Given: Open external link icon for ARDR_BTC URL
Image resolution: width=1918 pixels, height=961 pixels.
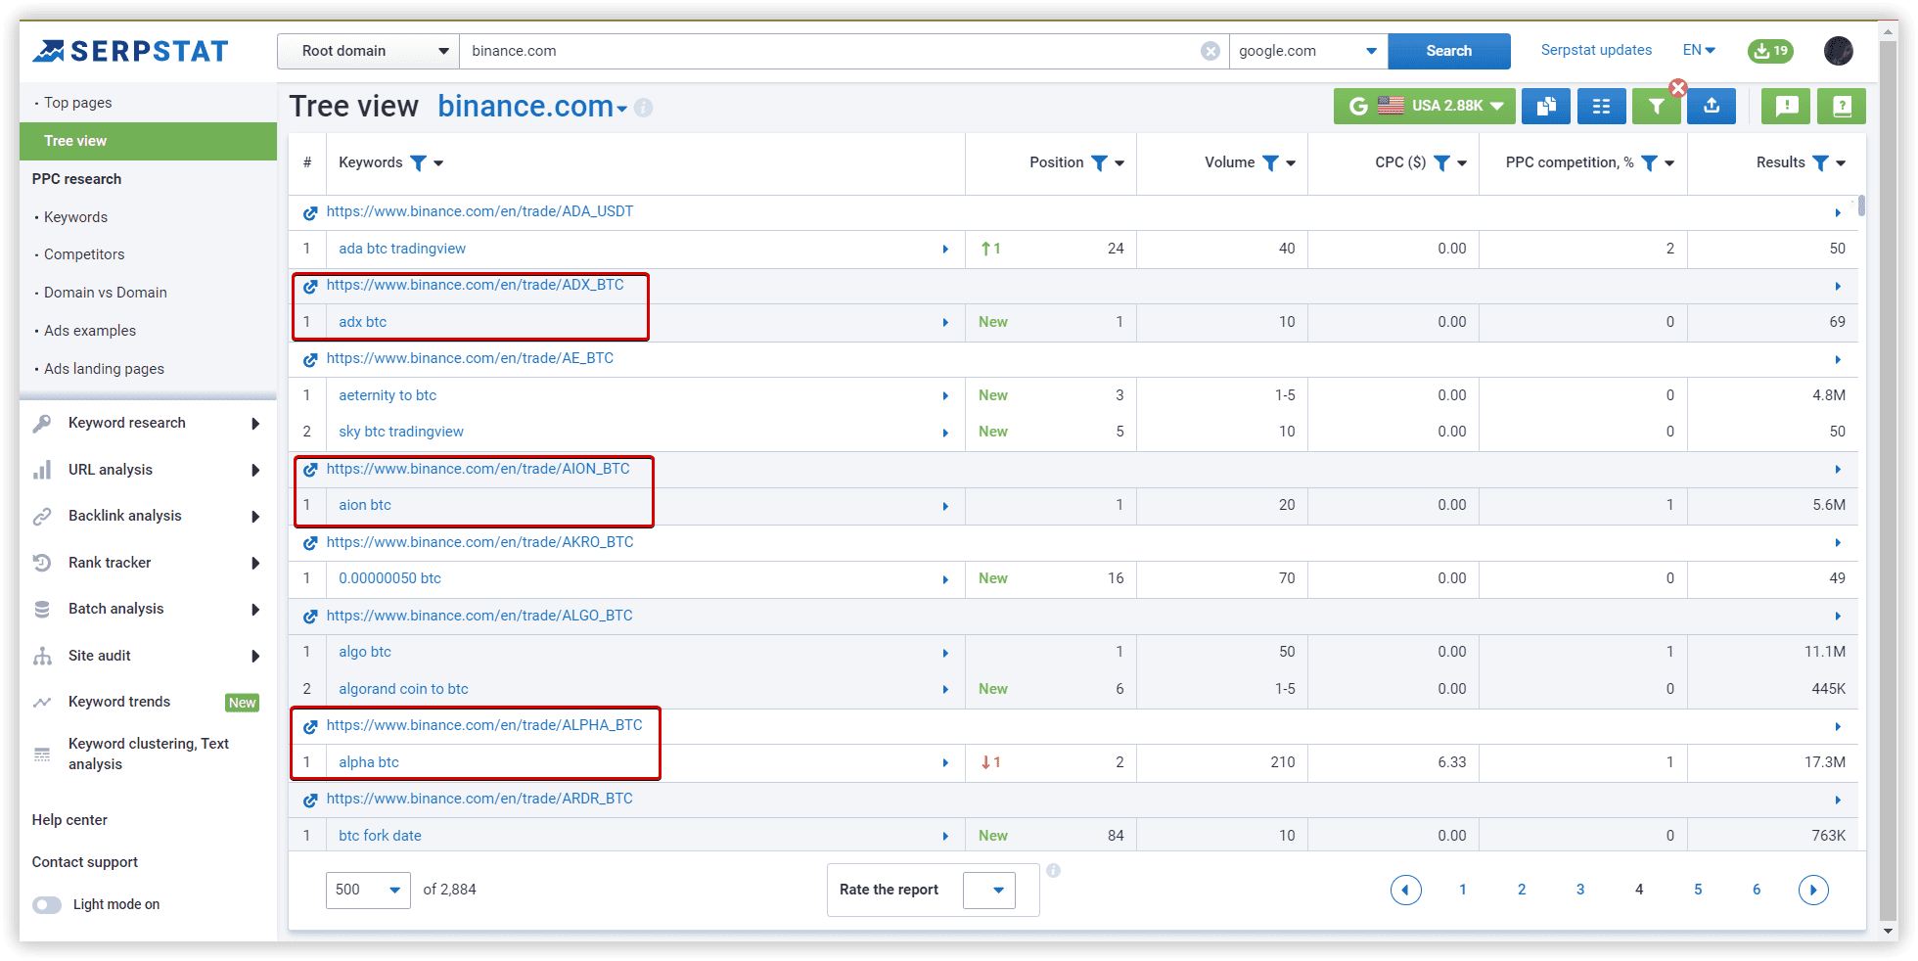Looking at the screenshot, I should point(310,800).
